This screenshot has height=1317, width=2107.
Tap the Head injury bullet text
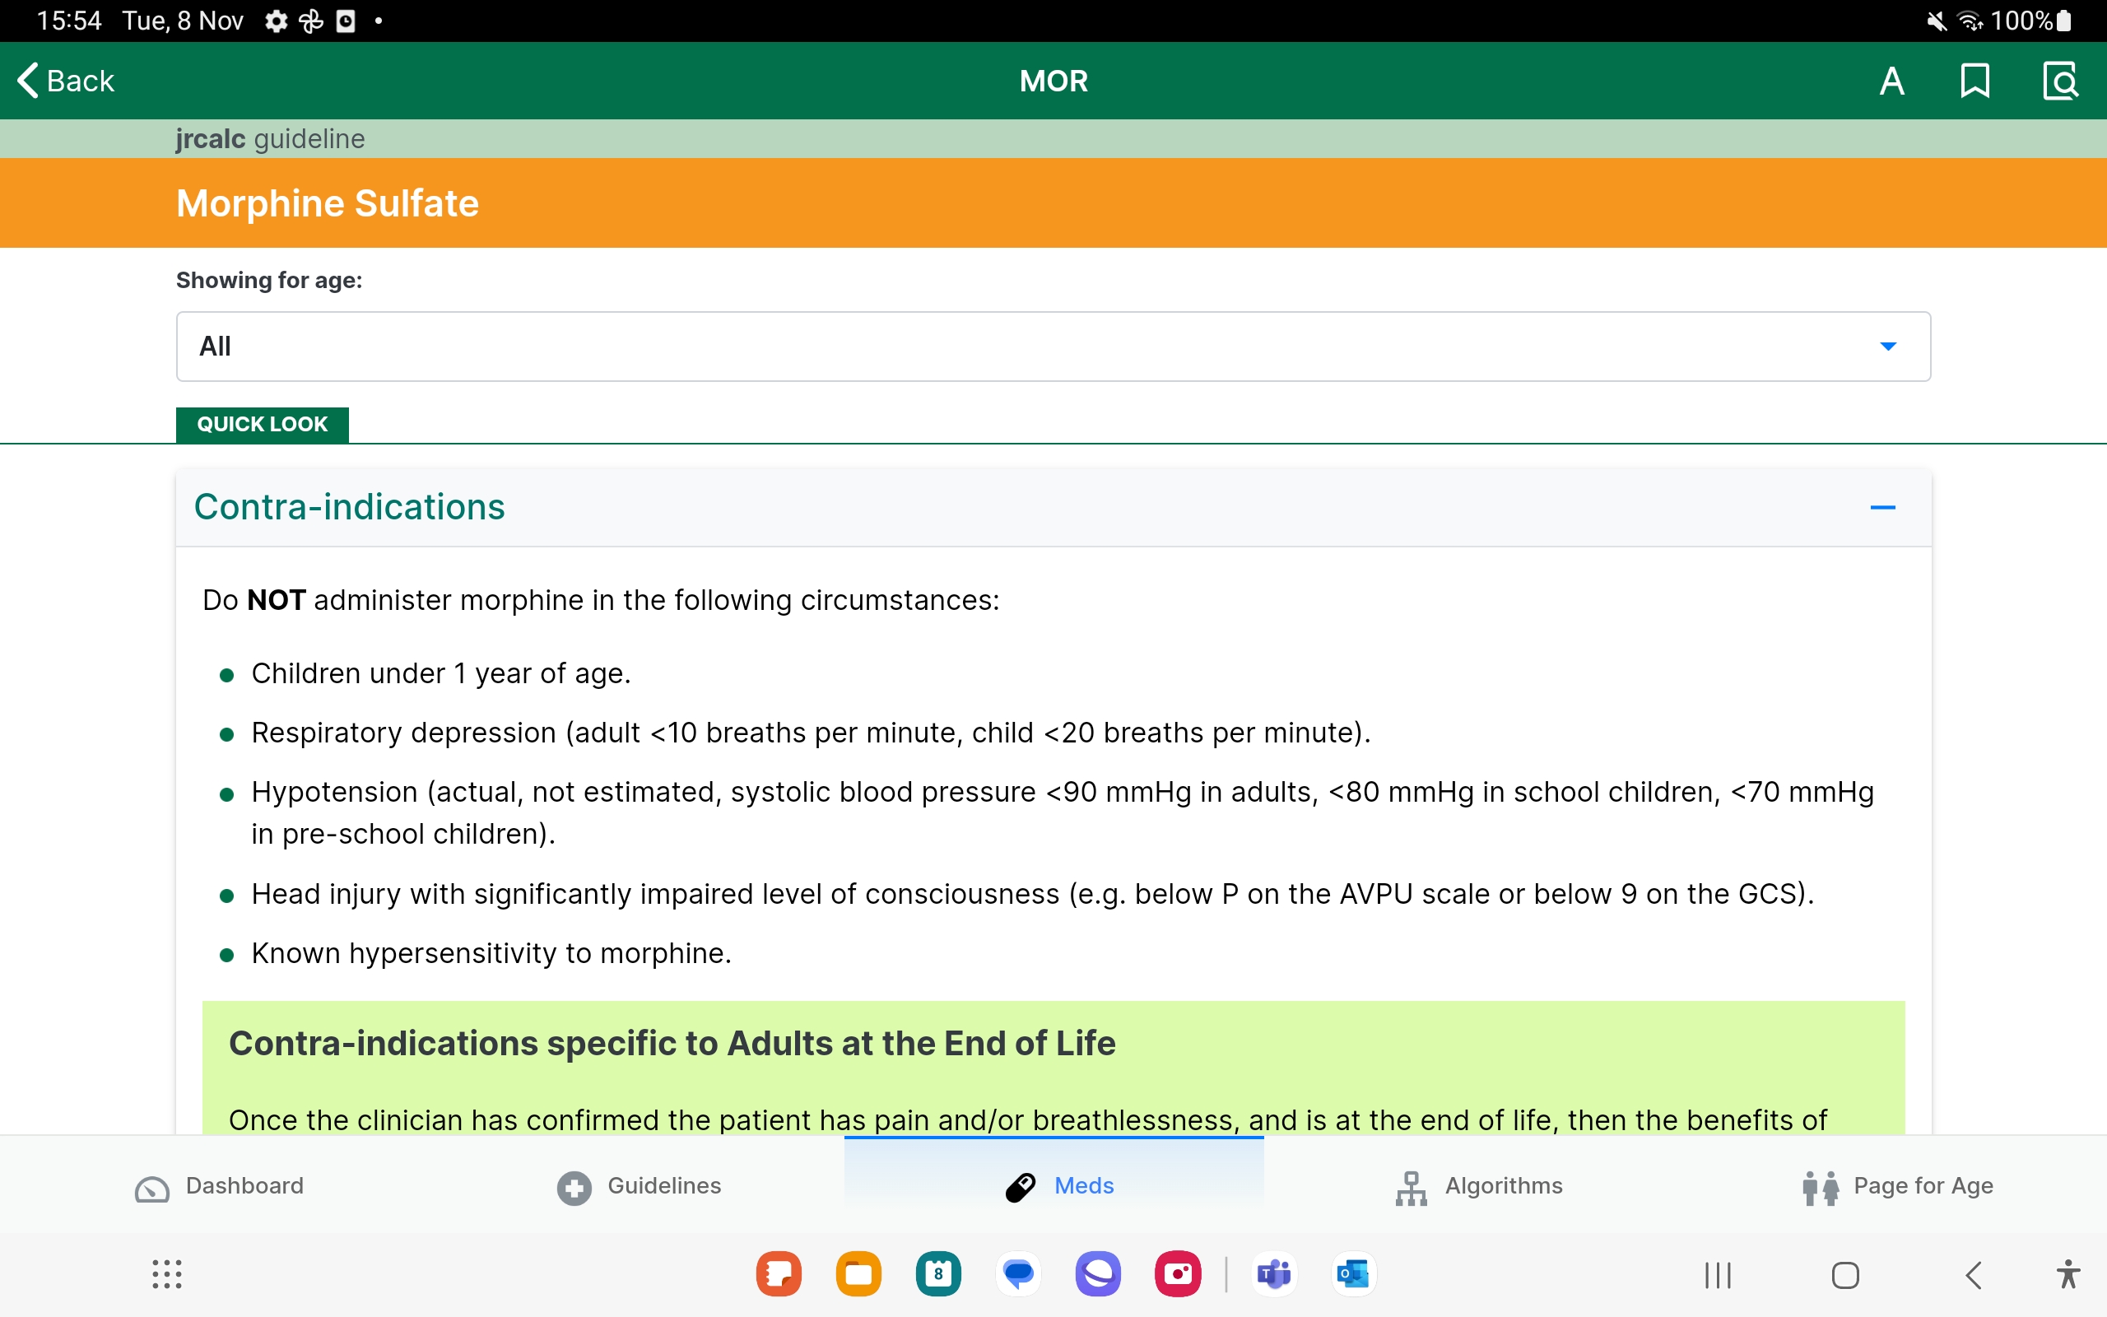1033,894
